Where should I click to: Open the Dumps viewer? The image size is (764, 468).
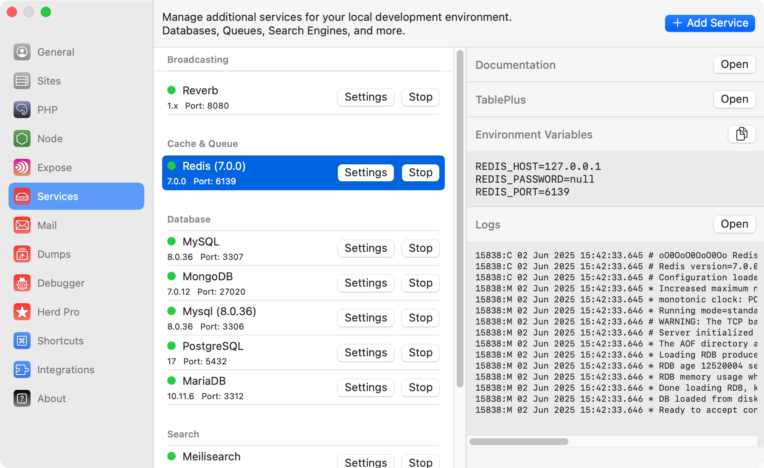point(53,254)
